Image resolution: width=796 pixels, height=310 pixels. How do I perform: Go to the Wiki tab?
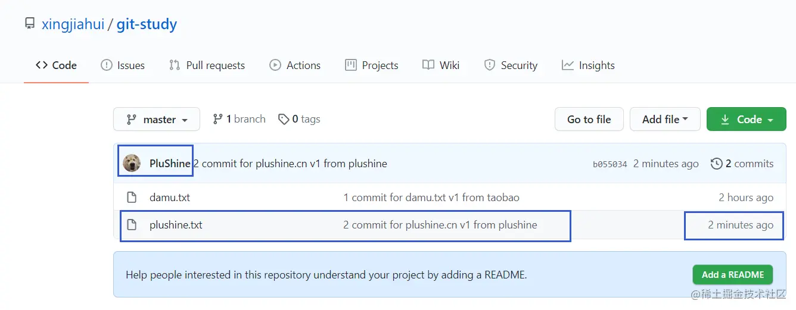click(441, 65)
